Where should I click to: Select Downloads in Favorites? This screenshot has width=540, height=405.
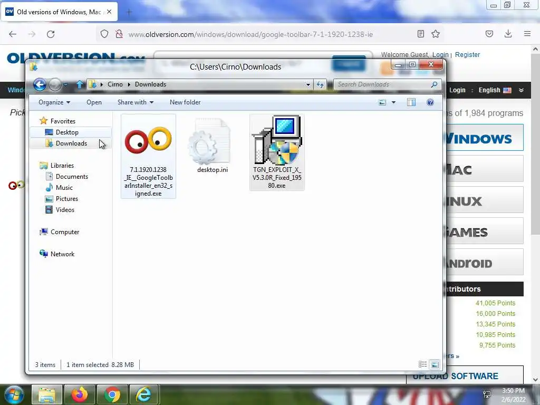[x=71, y=143]
